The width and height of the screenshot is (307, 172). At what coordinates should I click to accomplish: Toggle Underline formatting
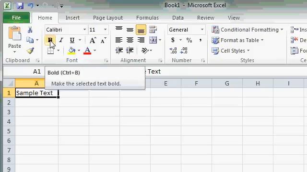(x=72, y=40)
